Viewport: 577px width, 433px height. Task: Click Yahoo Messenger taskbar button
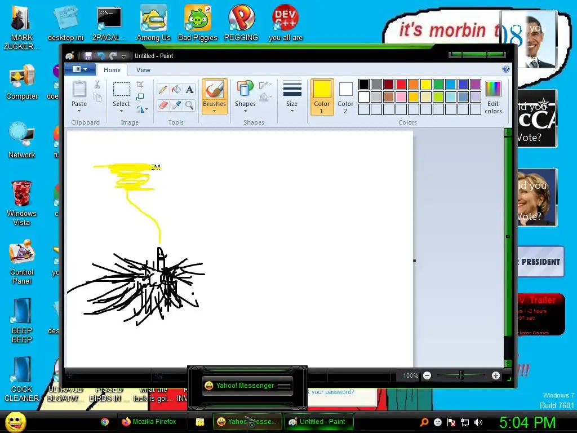(x=247, y=422)
